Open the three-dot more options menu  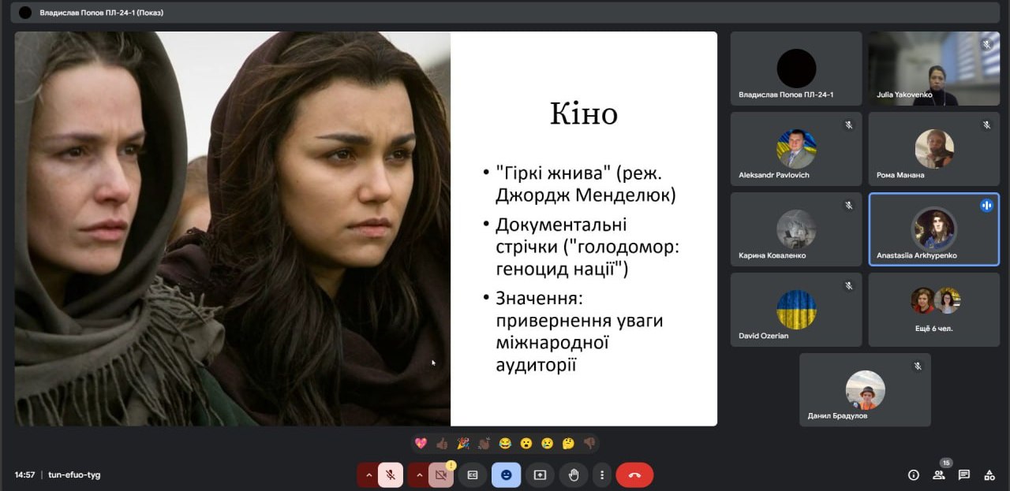pos(602,475)
